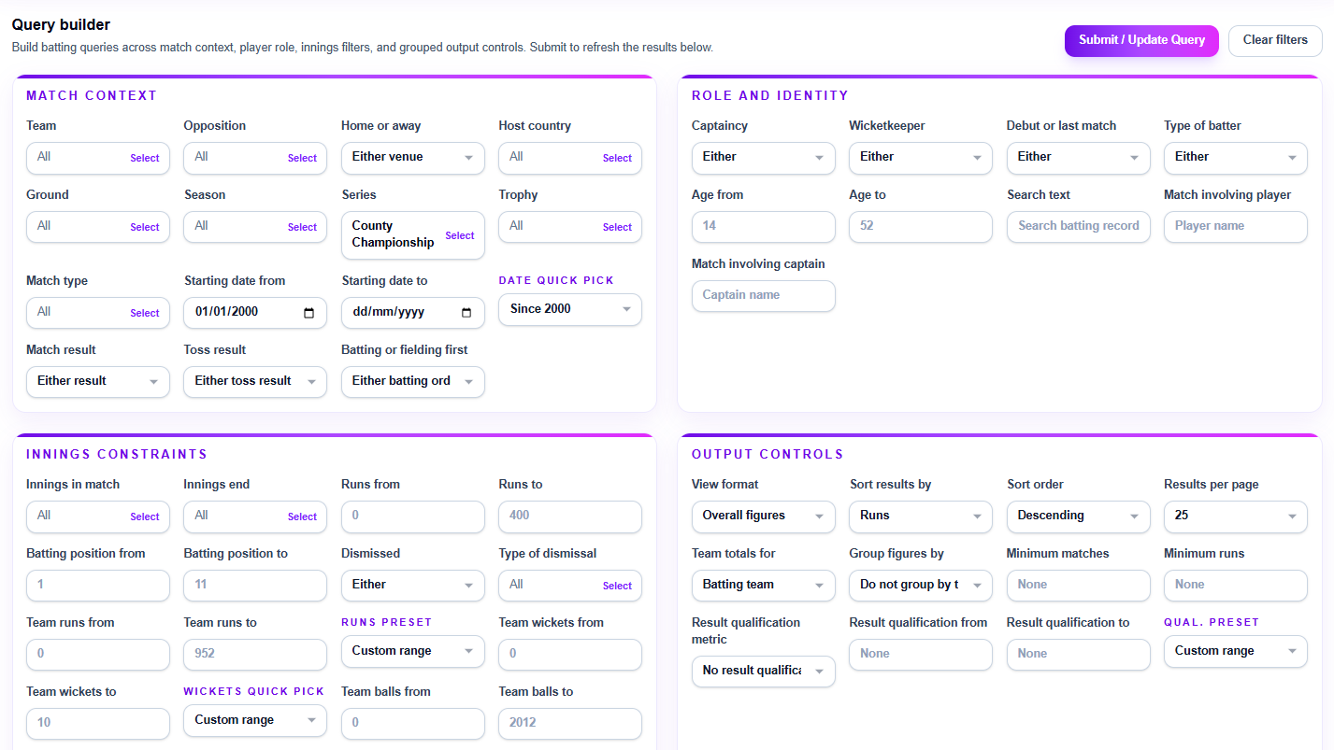Click the Minimum matches field

click(1079, 586)
